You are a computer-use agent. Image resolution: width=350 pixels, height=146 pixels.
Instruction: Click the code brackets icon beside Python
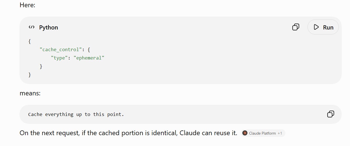click(32, 27)
